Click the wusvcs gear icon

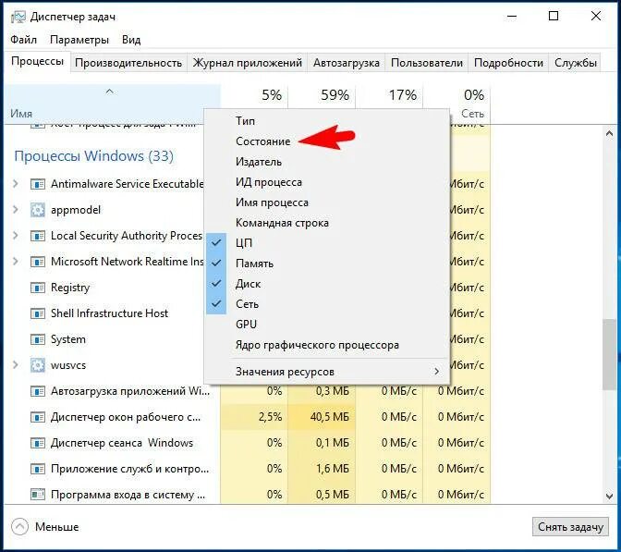tap(38, 365)
